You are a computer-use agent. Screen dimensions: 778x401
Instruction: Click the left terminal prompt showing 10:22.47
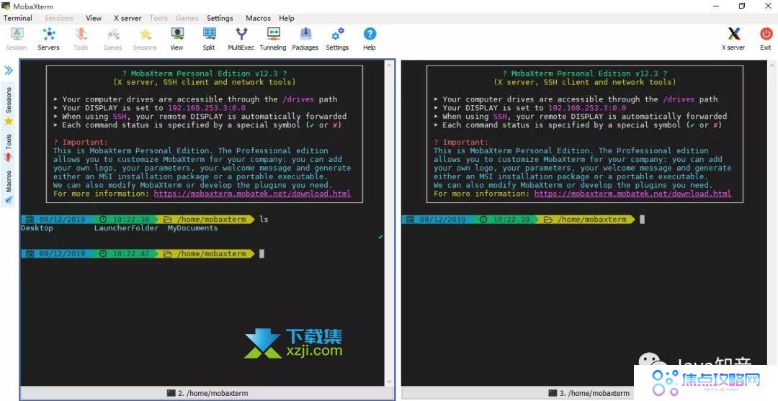click(x=138, y=254)
